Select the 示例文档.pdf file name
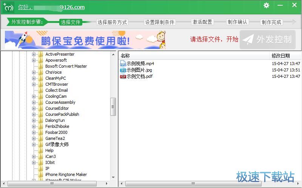Viewport: 302px width, 188px height. [x=140, y=76]
